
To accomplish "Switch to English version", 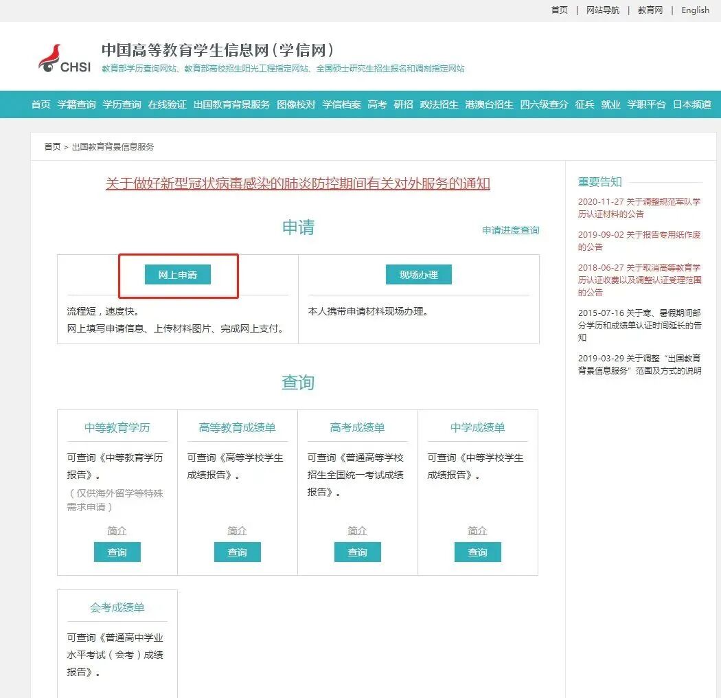I will pyautogui.click(x=695, y=10).
